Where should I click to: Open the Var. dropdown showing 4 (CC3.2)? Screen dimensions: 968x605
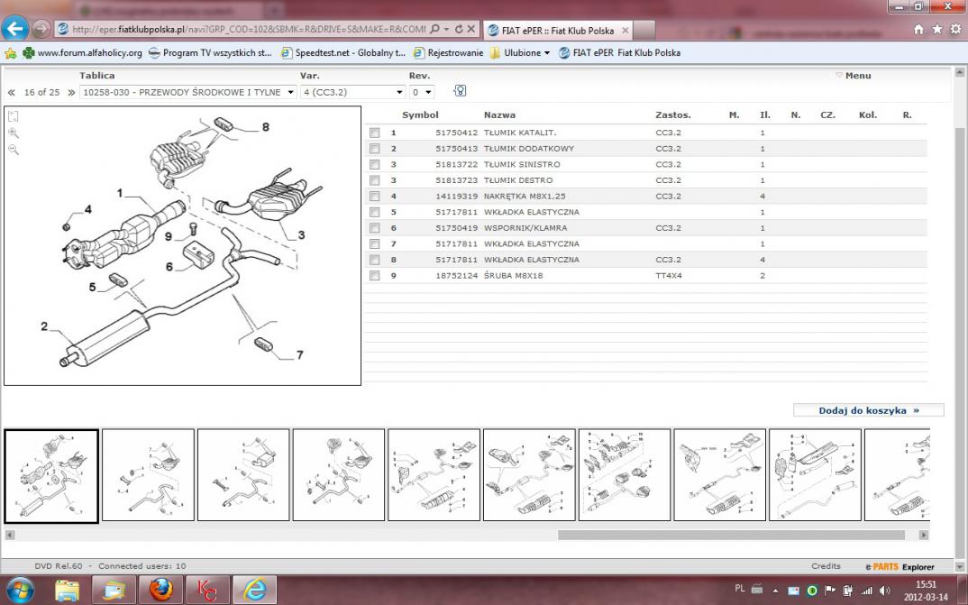pos(353,92)
